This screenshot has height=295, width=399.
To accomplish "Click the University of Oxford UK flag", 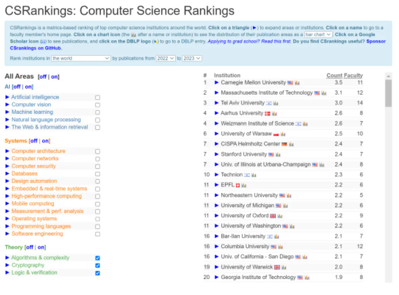I will pos(273,216).
